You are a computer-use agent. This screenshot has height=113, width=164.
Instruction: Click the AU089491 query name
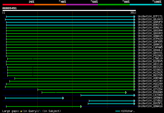pos(9,8)
